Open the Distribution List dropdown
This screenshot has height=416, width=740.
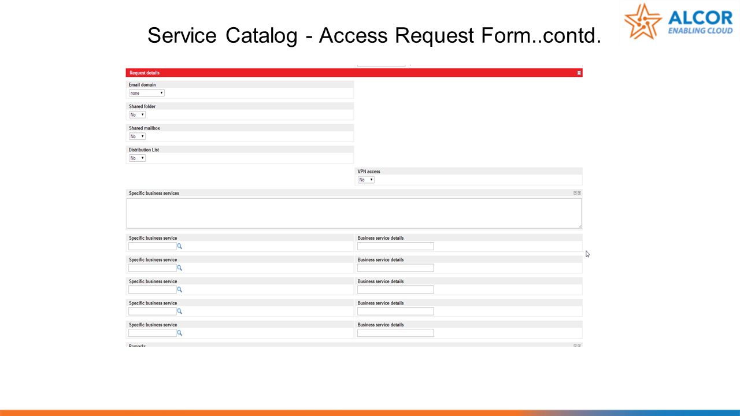click(137, 158)
